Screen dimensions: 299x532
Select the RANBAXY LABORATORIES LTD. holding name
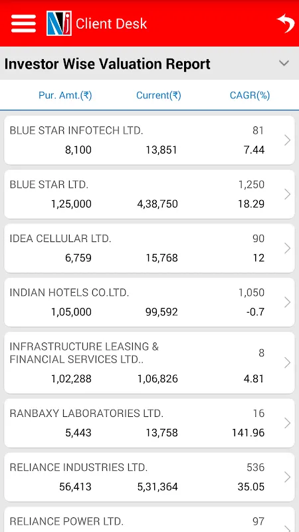pos(86,413)
